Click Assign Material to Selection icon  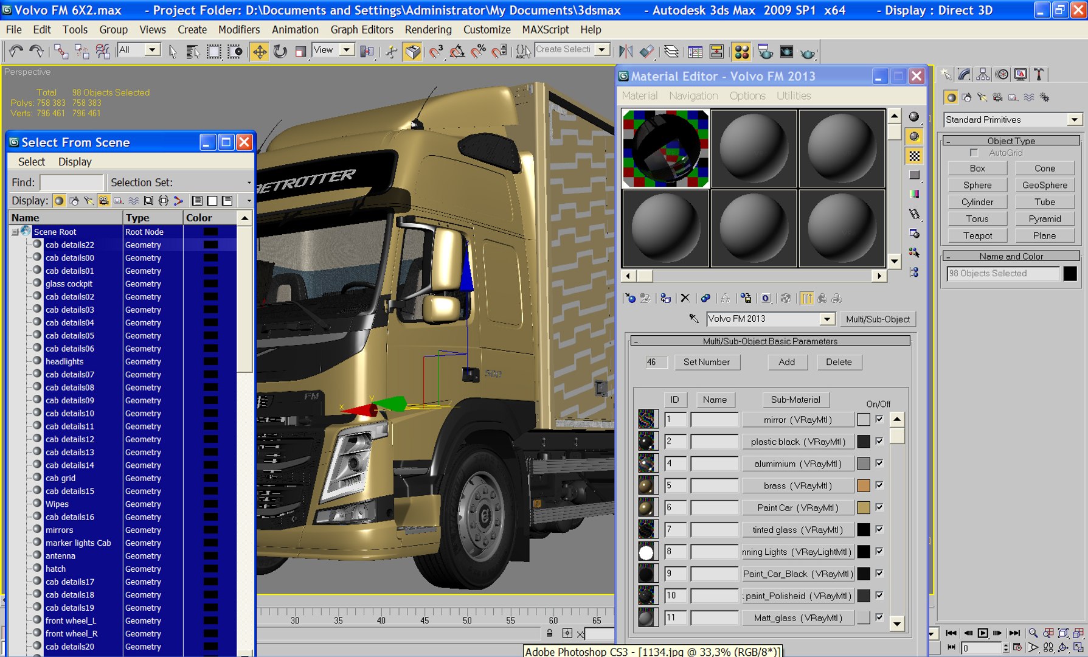click(x=665, y=298)
